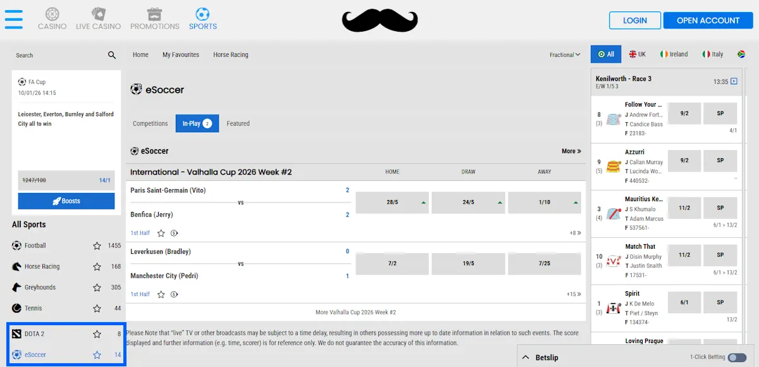Open the Promotions gift icon
Viewport: 759px width, 367px height.
154,13
